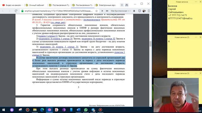Image resolution: width=202 pixels, height=113 pixels.
Task: Open the 'см. стар. ред.' link
Action: (x=58, y=22)
